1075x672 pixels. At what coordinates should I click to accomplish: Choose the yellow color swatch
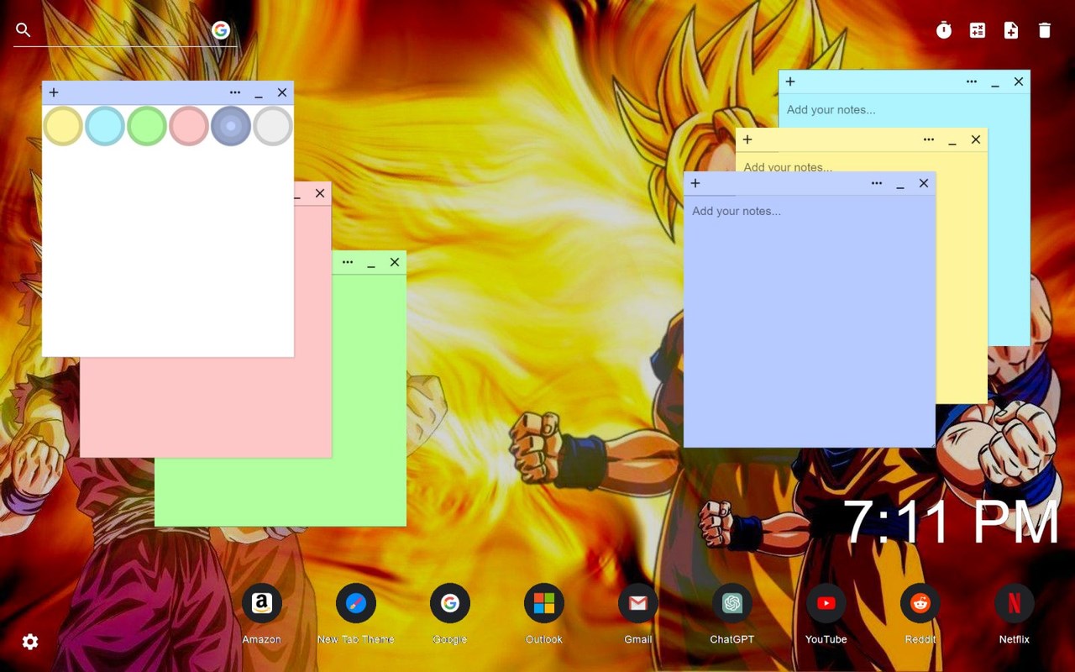point(63,126)
